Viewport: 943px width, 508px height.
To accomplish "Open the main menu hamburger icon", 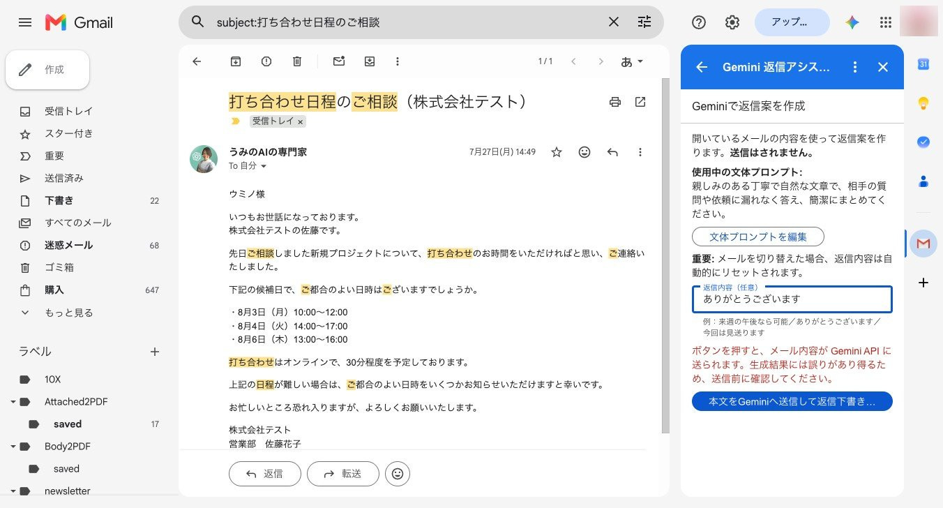I will click(25, 22).
